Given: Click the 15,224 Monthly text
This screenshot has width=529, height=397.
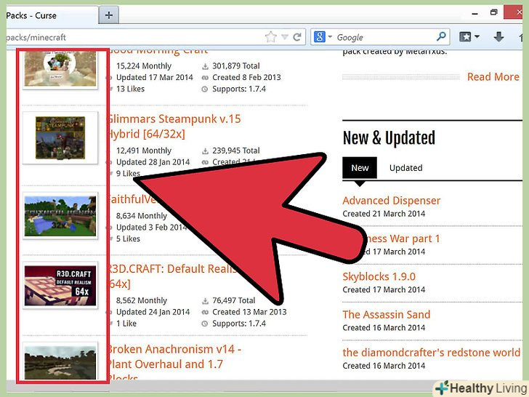Looking at the screenshot, I should pos(144,66).
